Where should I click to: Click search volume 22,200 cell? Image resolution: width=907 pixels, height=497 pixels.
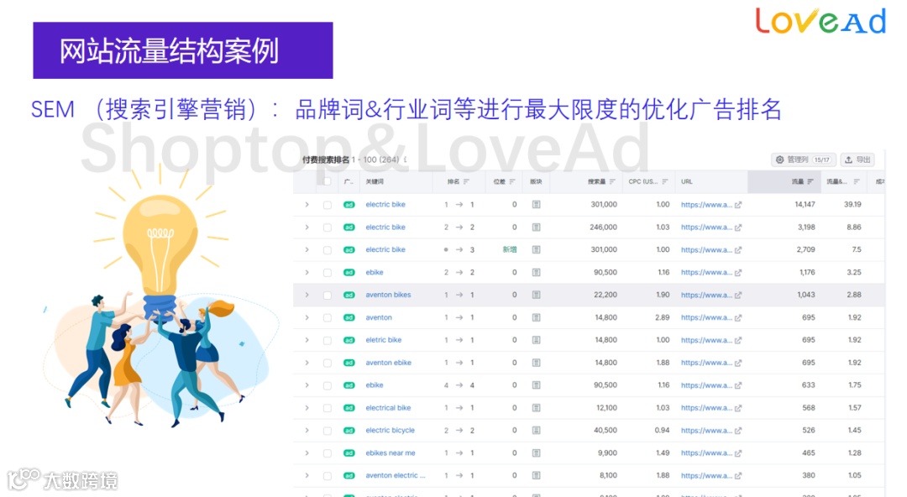coord(605,295)
